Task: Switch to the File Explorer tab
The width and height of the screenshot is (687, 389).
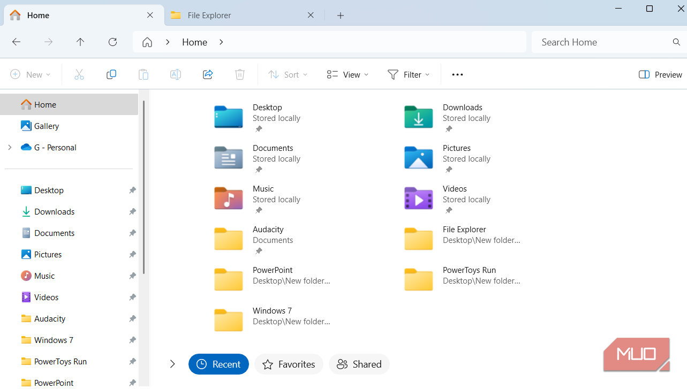Action: pos(244,16)
